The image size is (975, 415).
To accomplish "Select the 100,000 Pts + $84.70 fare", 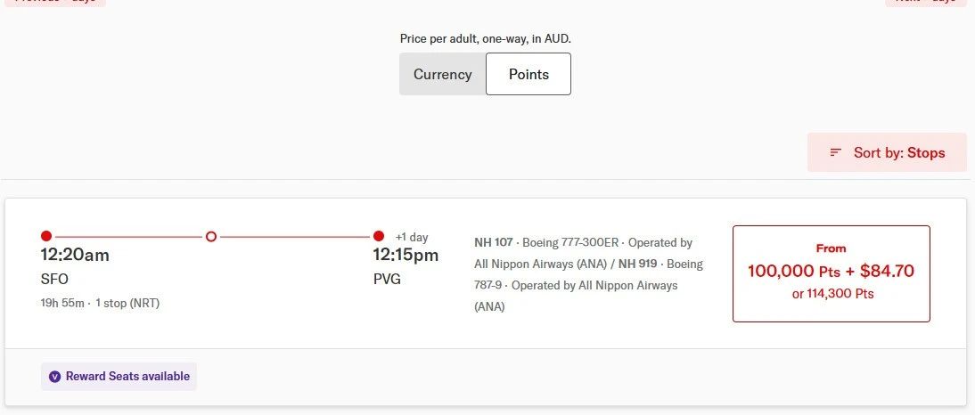I will point(831,271).
